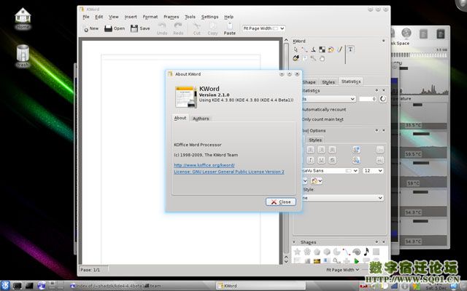Click the Cut toolbar button
The height and width of the screenshot is (291, 467).
point(197,29)
